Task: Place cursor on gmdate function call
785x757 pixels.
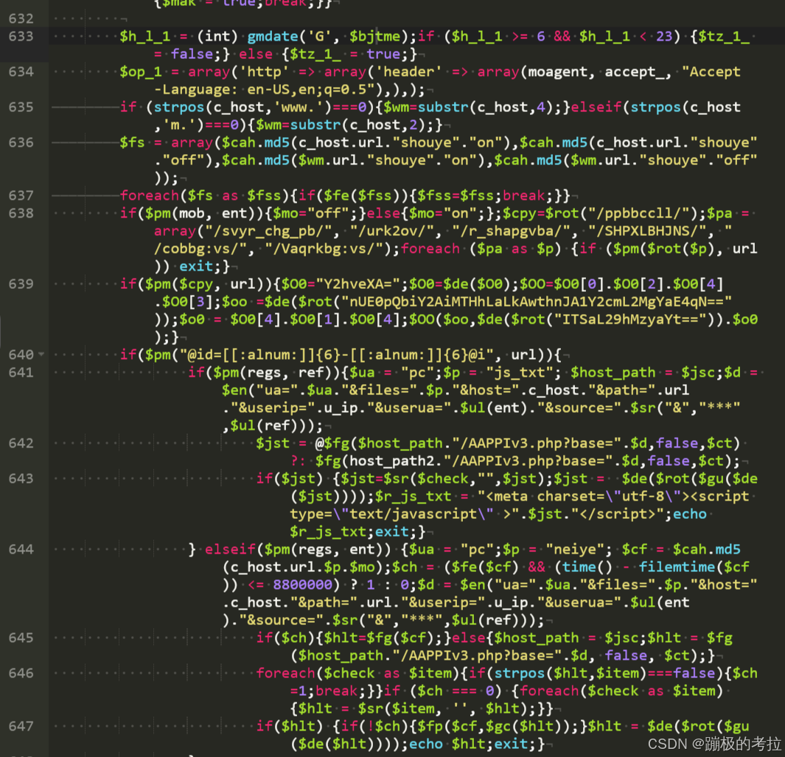Action: click(x=273, y=37)
